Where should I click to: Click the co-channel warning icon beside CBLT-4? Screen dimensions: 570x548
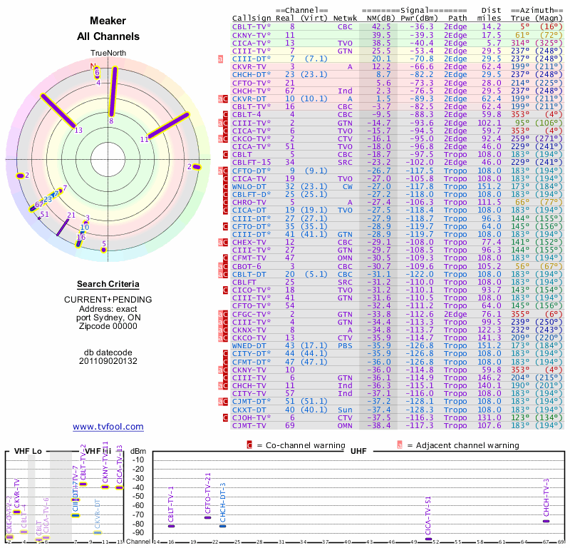[x=226, y=114]
